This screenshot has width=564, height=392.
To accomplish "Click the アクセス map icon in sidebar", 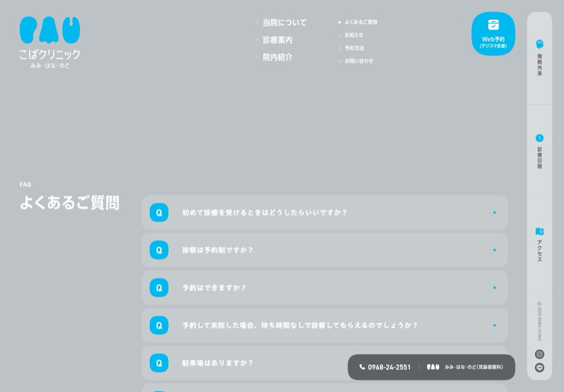I will click(x=539, y=231).
